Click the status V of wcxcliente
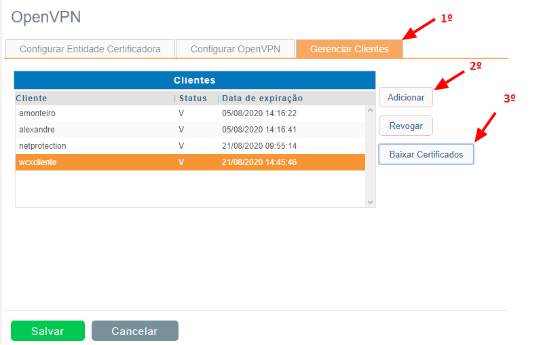The image size is (543, 345). (181, 162)
